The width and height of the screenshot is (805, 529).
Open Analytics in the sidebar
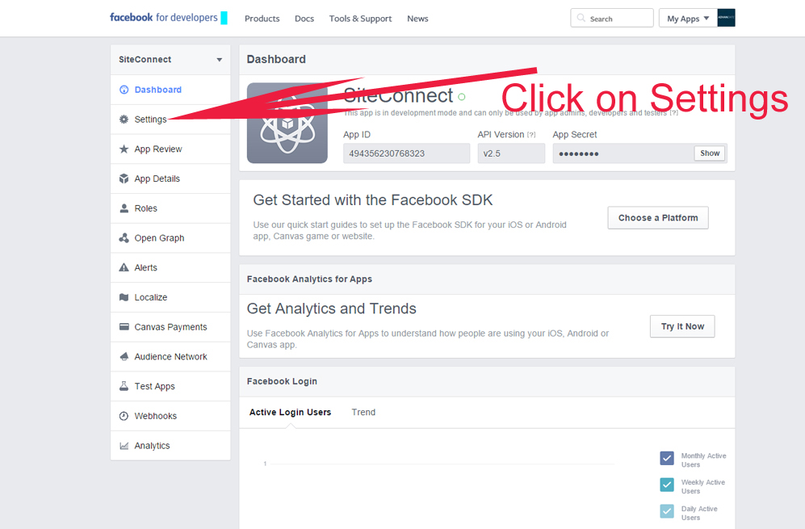(170, 446)
